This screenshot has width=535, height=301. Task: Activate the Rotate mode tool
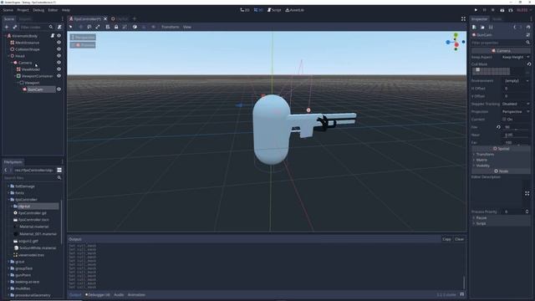(89, 27)
